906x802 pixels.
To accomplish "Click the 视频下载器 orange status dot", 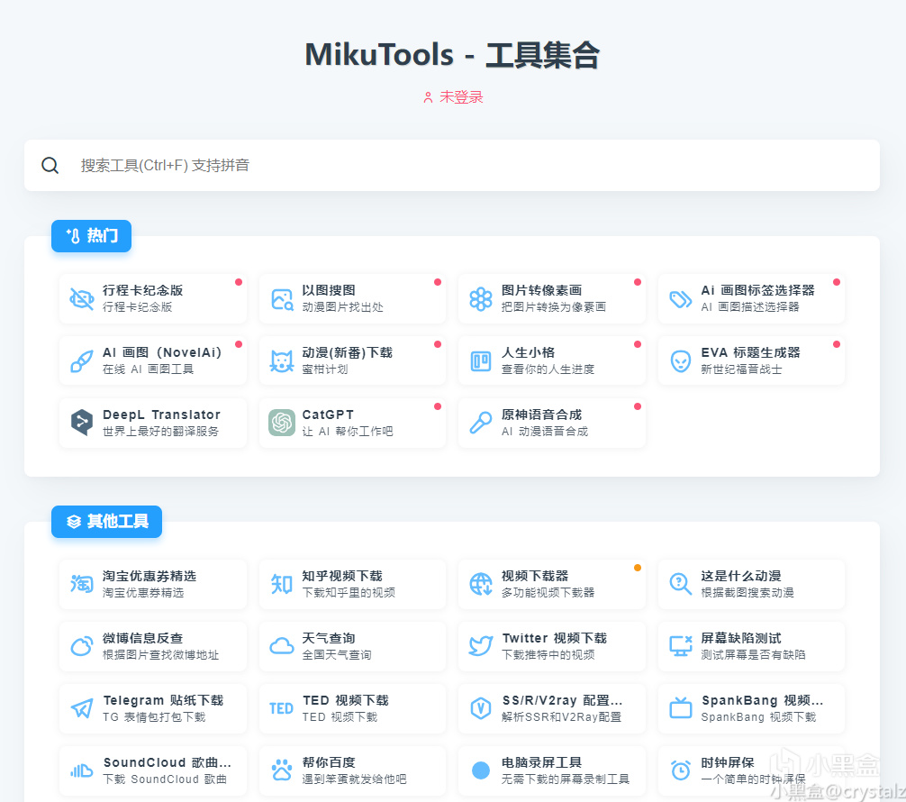I will [638, 568].
